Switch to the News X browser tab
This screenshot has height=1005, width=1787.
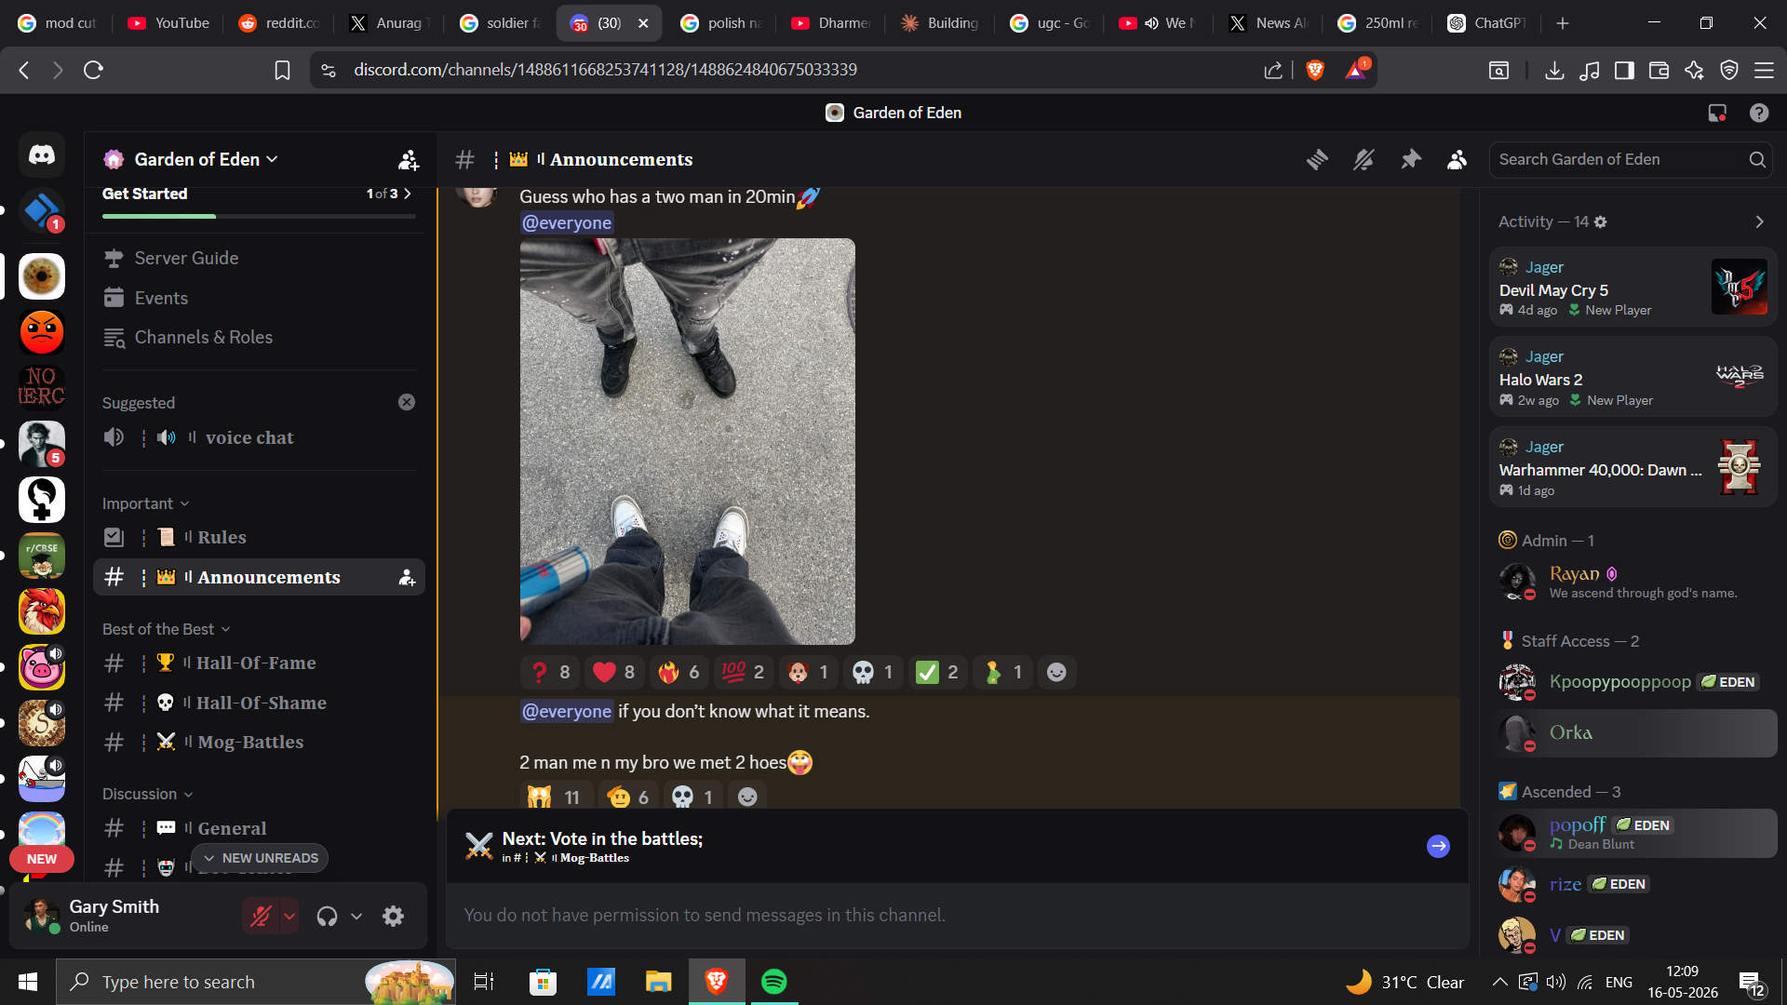(1270, 23)
